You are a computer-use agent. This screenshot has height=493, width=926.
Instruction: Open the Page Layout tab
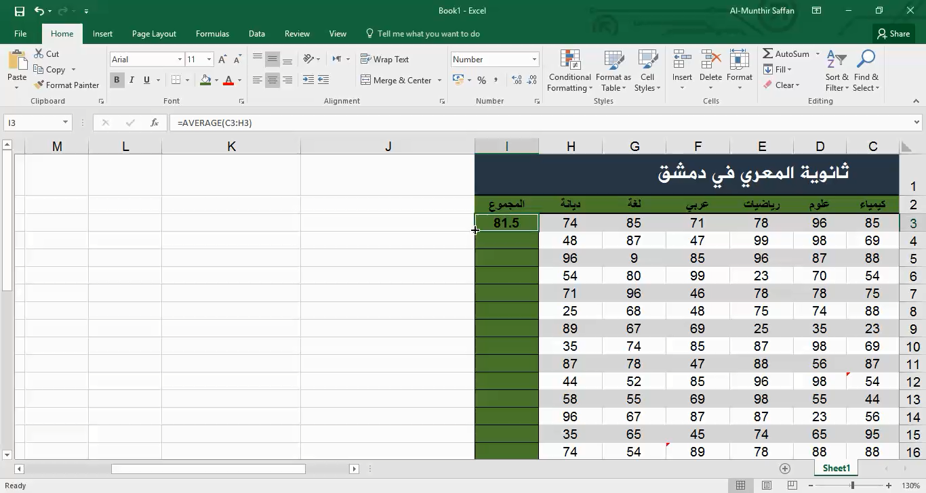coord(154,34)
